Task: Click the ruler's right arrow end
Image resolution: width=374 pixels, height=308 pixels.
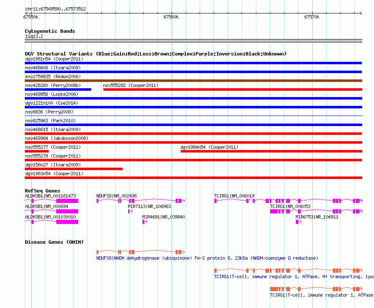Action: tap(361, 13)
